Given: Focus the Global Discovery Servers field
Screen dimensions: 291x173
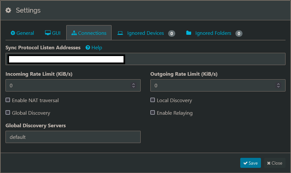Looking at the screenshot, I should pyautogui.click(x=73, y=137).
